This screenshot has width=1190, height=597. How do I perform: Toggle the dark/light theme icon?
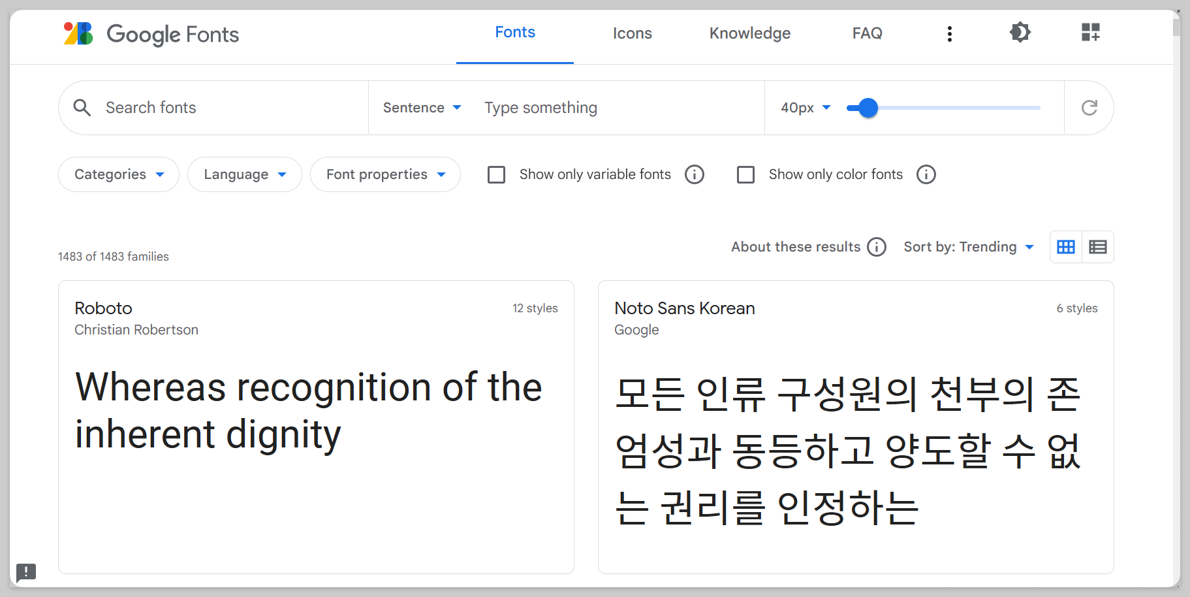pyautogui.click(x=1020, y=32)
